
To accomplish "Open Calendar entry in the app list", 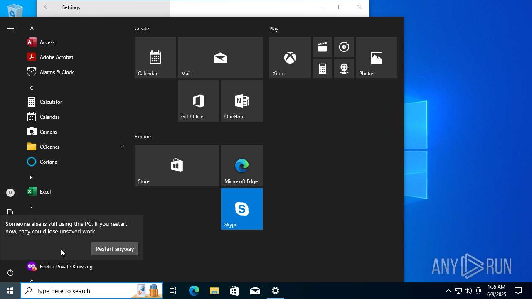I will coord(75,117).
